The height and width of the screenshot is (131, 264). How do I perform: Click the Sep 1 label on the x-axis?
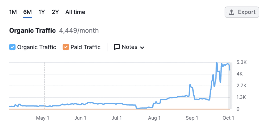[x=192, y=118]
